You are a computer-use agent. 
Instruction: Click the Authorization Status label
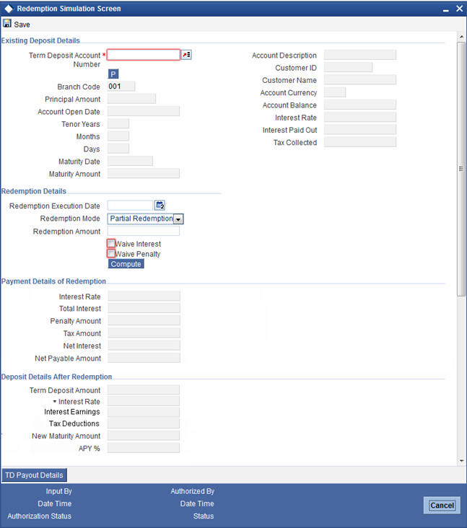pos(40,516)
